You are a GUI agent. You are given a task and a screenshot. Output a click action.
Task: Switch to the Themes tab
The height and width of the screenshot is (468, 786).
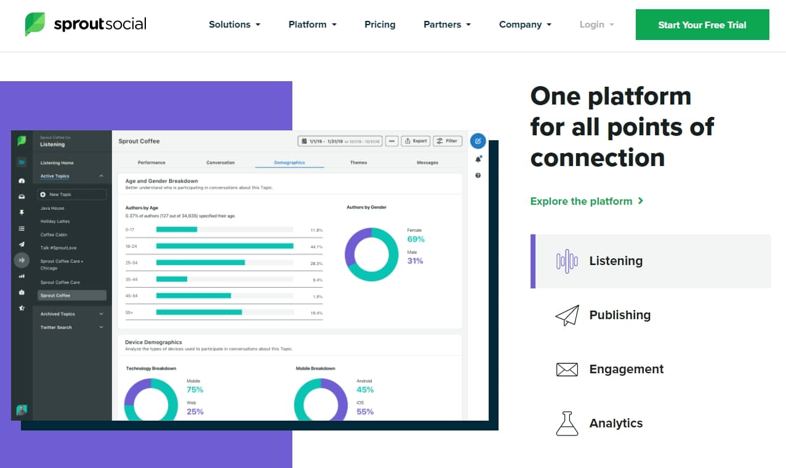click(x=358, y=162)
